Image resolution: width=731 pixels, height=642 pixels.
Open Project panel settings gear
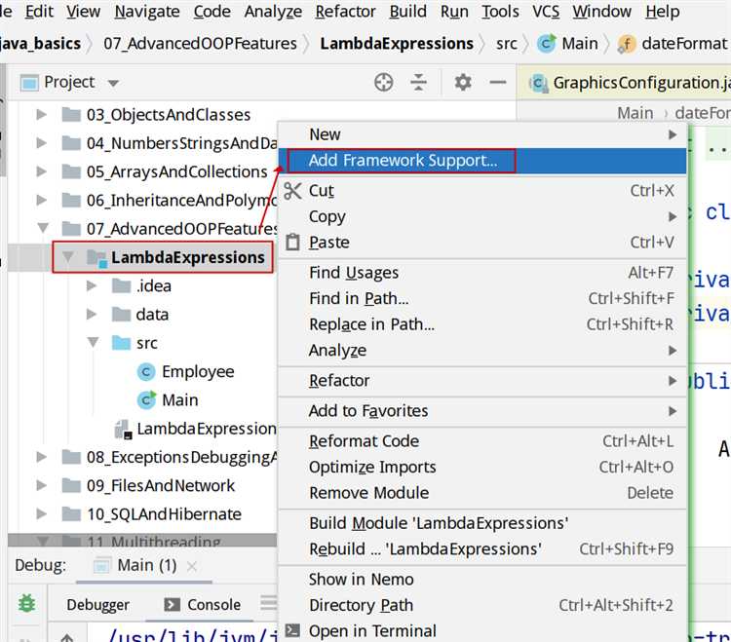[462, 83]
